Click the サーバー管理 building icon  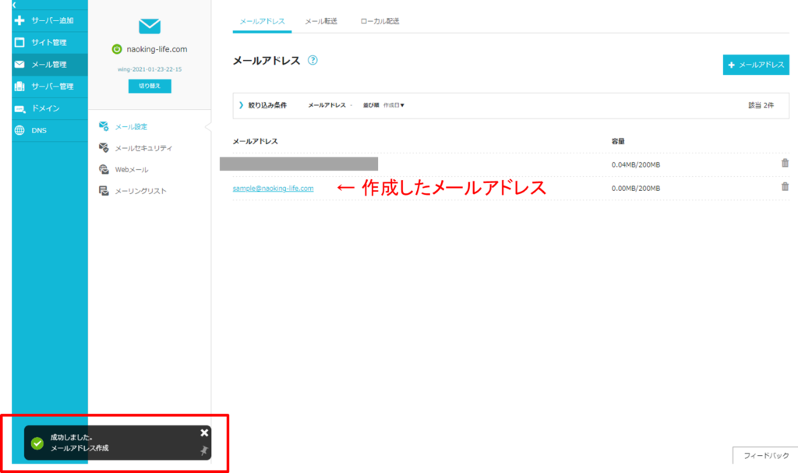pos(19,86)
